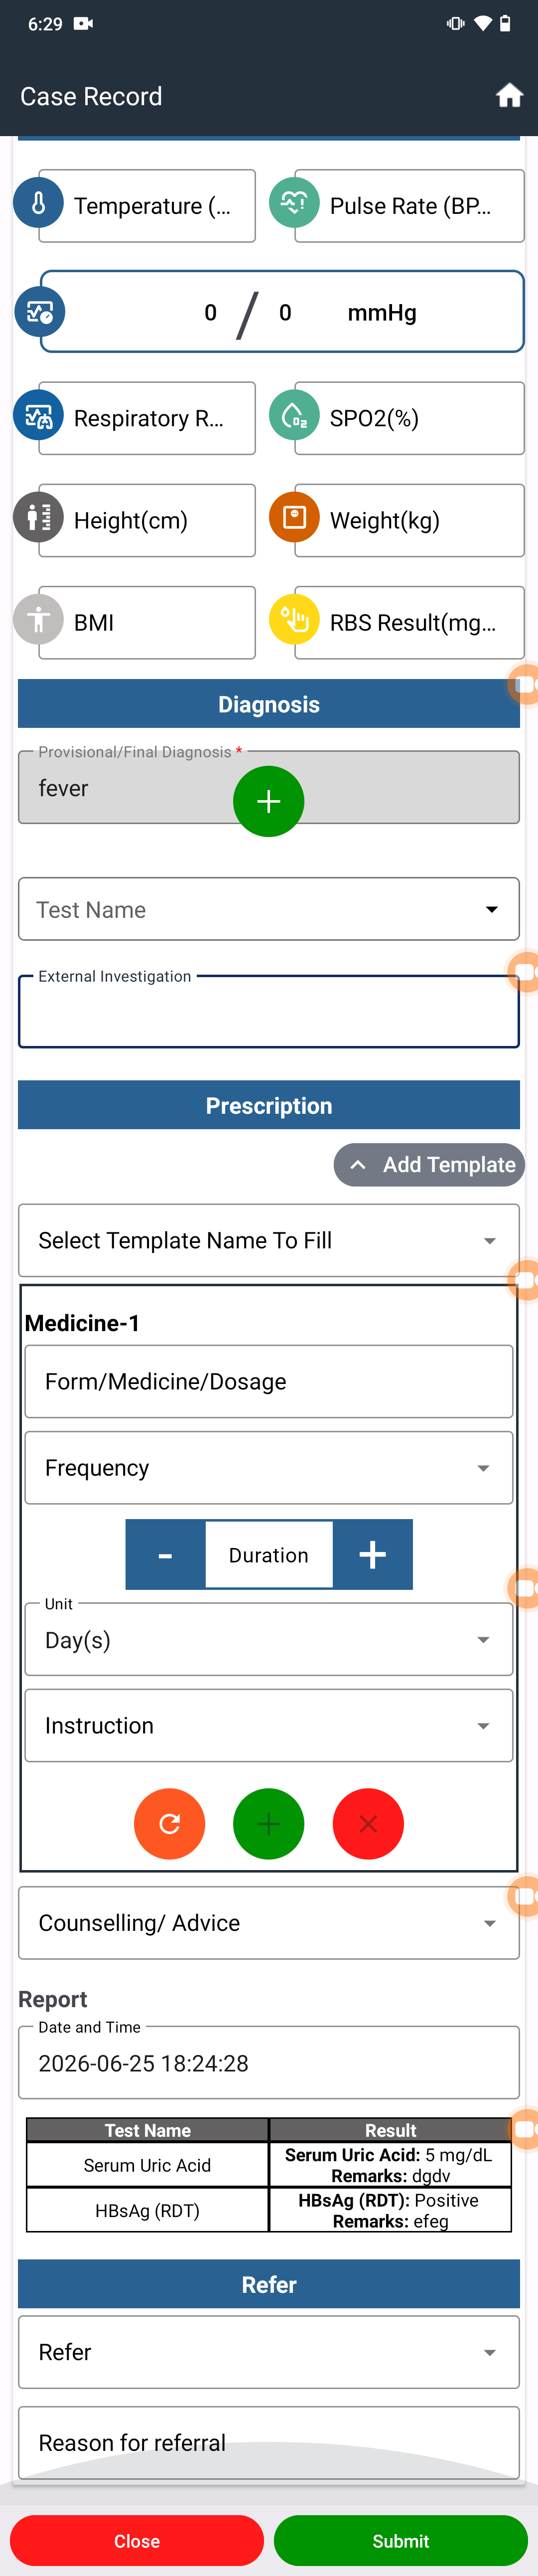This screenshot has height=2576, width=538.
Task: Open the Test Name dropdown
Action: (x=269, y=909)
